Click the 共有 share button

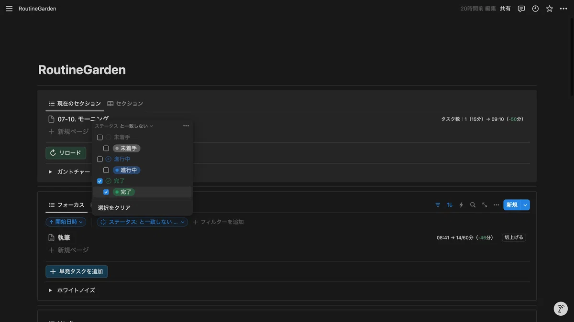pyautogui.click(x=505, y=9)
